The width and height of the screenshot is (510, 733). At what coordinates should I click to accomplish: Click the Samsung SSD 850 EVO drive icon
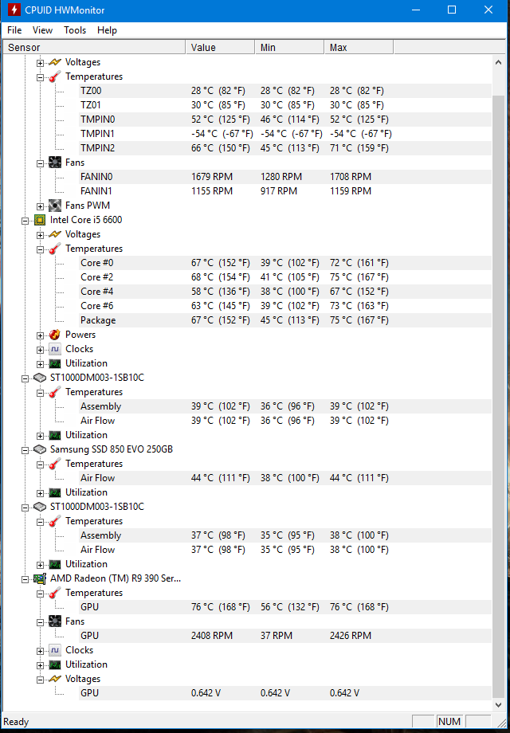[40, 449]
